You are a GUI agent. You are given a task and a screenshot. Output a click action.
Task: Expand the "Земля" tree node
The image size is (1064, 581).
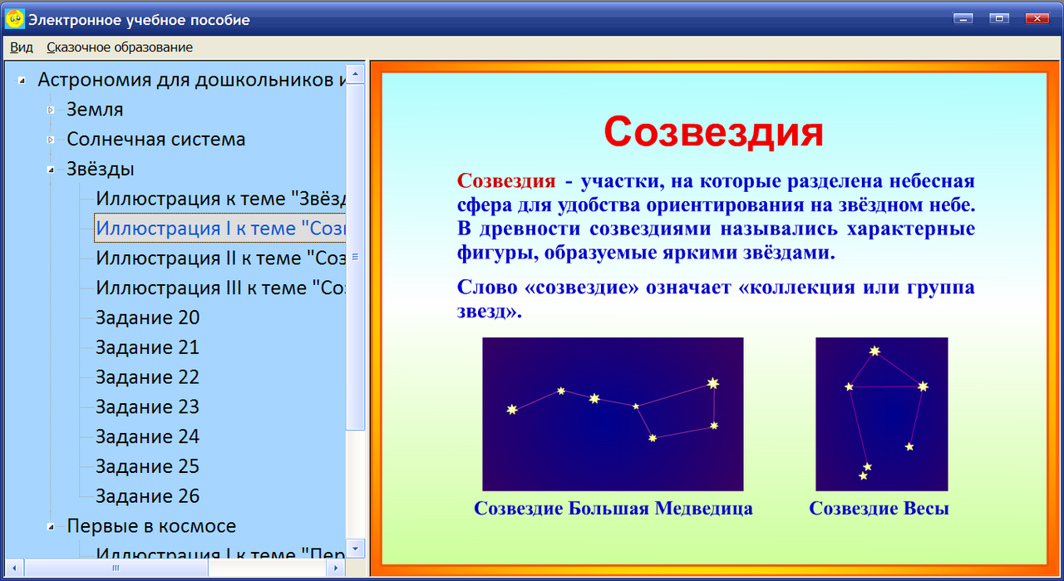[x=52, y=109]
